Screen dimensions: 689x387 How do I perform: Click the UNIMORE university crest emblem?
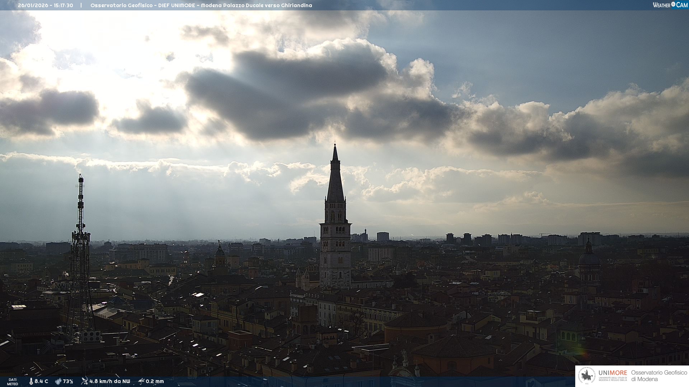pyautogui.click(x=587, y=376)
